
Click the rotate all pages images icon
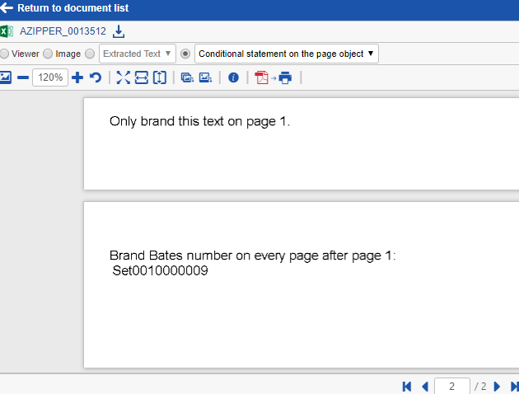(187, 77)
